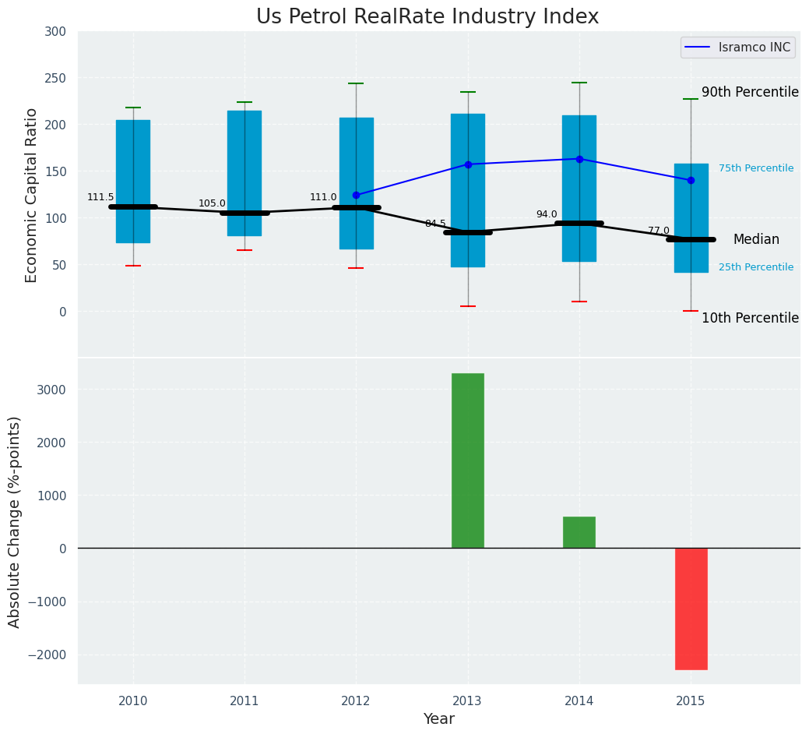Click the 25th Percentile annotation
Viewport: 809px width, 734px height.
(756, 267)
